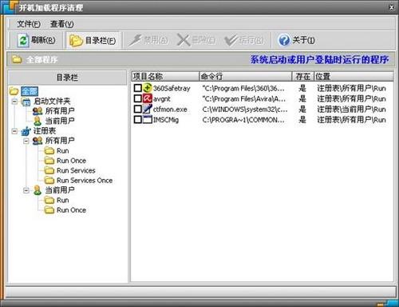Click 所有用户 users icon under 注册表

point(38,141)
